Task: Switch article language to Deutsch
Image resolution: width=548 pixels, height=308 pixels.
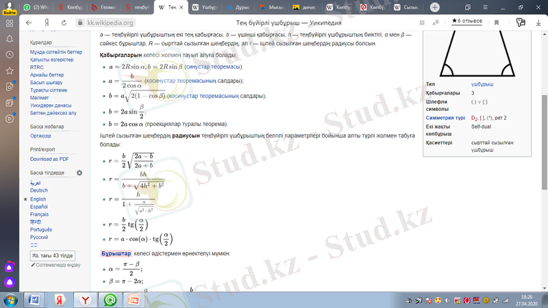Action: pos(39,190)
